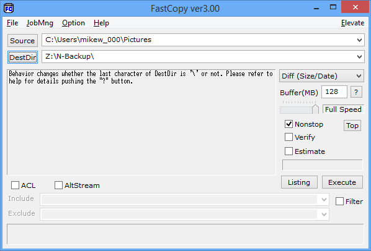
Task: Enable the Estimate checkbox
Action: 288,151
